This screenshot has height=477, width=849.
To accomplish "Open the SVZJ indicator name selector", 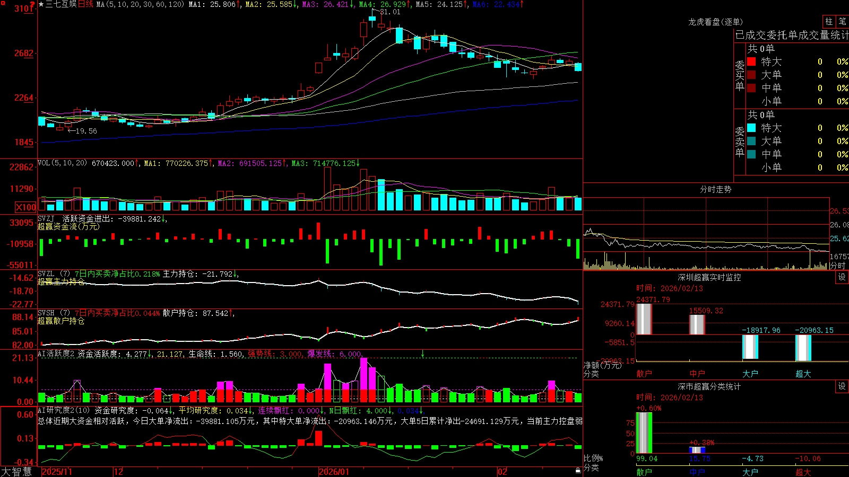I will (x=46, y=218).
